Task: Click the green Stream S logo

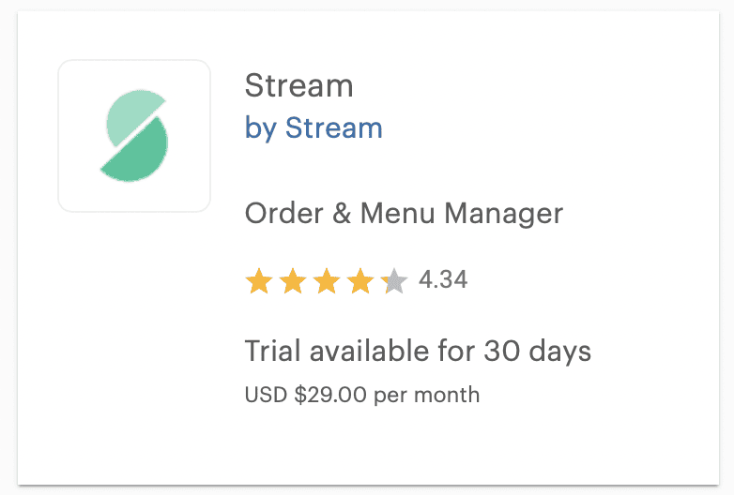Action: coord(134,136)
